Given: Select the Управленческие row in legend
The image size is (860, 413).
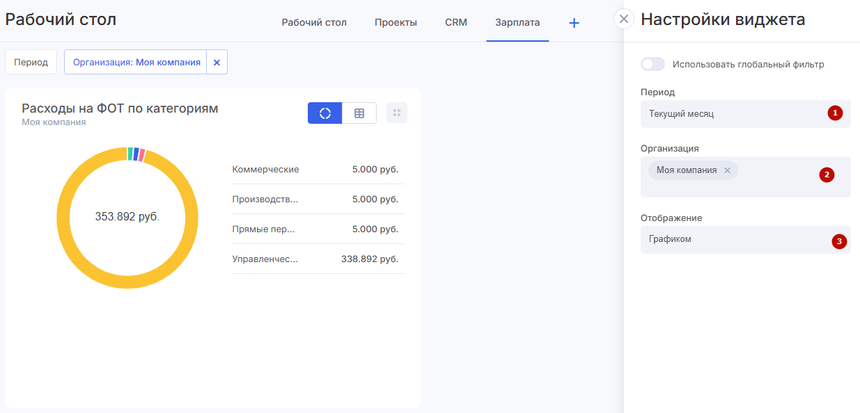Looking at the screenshot, I should (x=317, y=259).
